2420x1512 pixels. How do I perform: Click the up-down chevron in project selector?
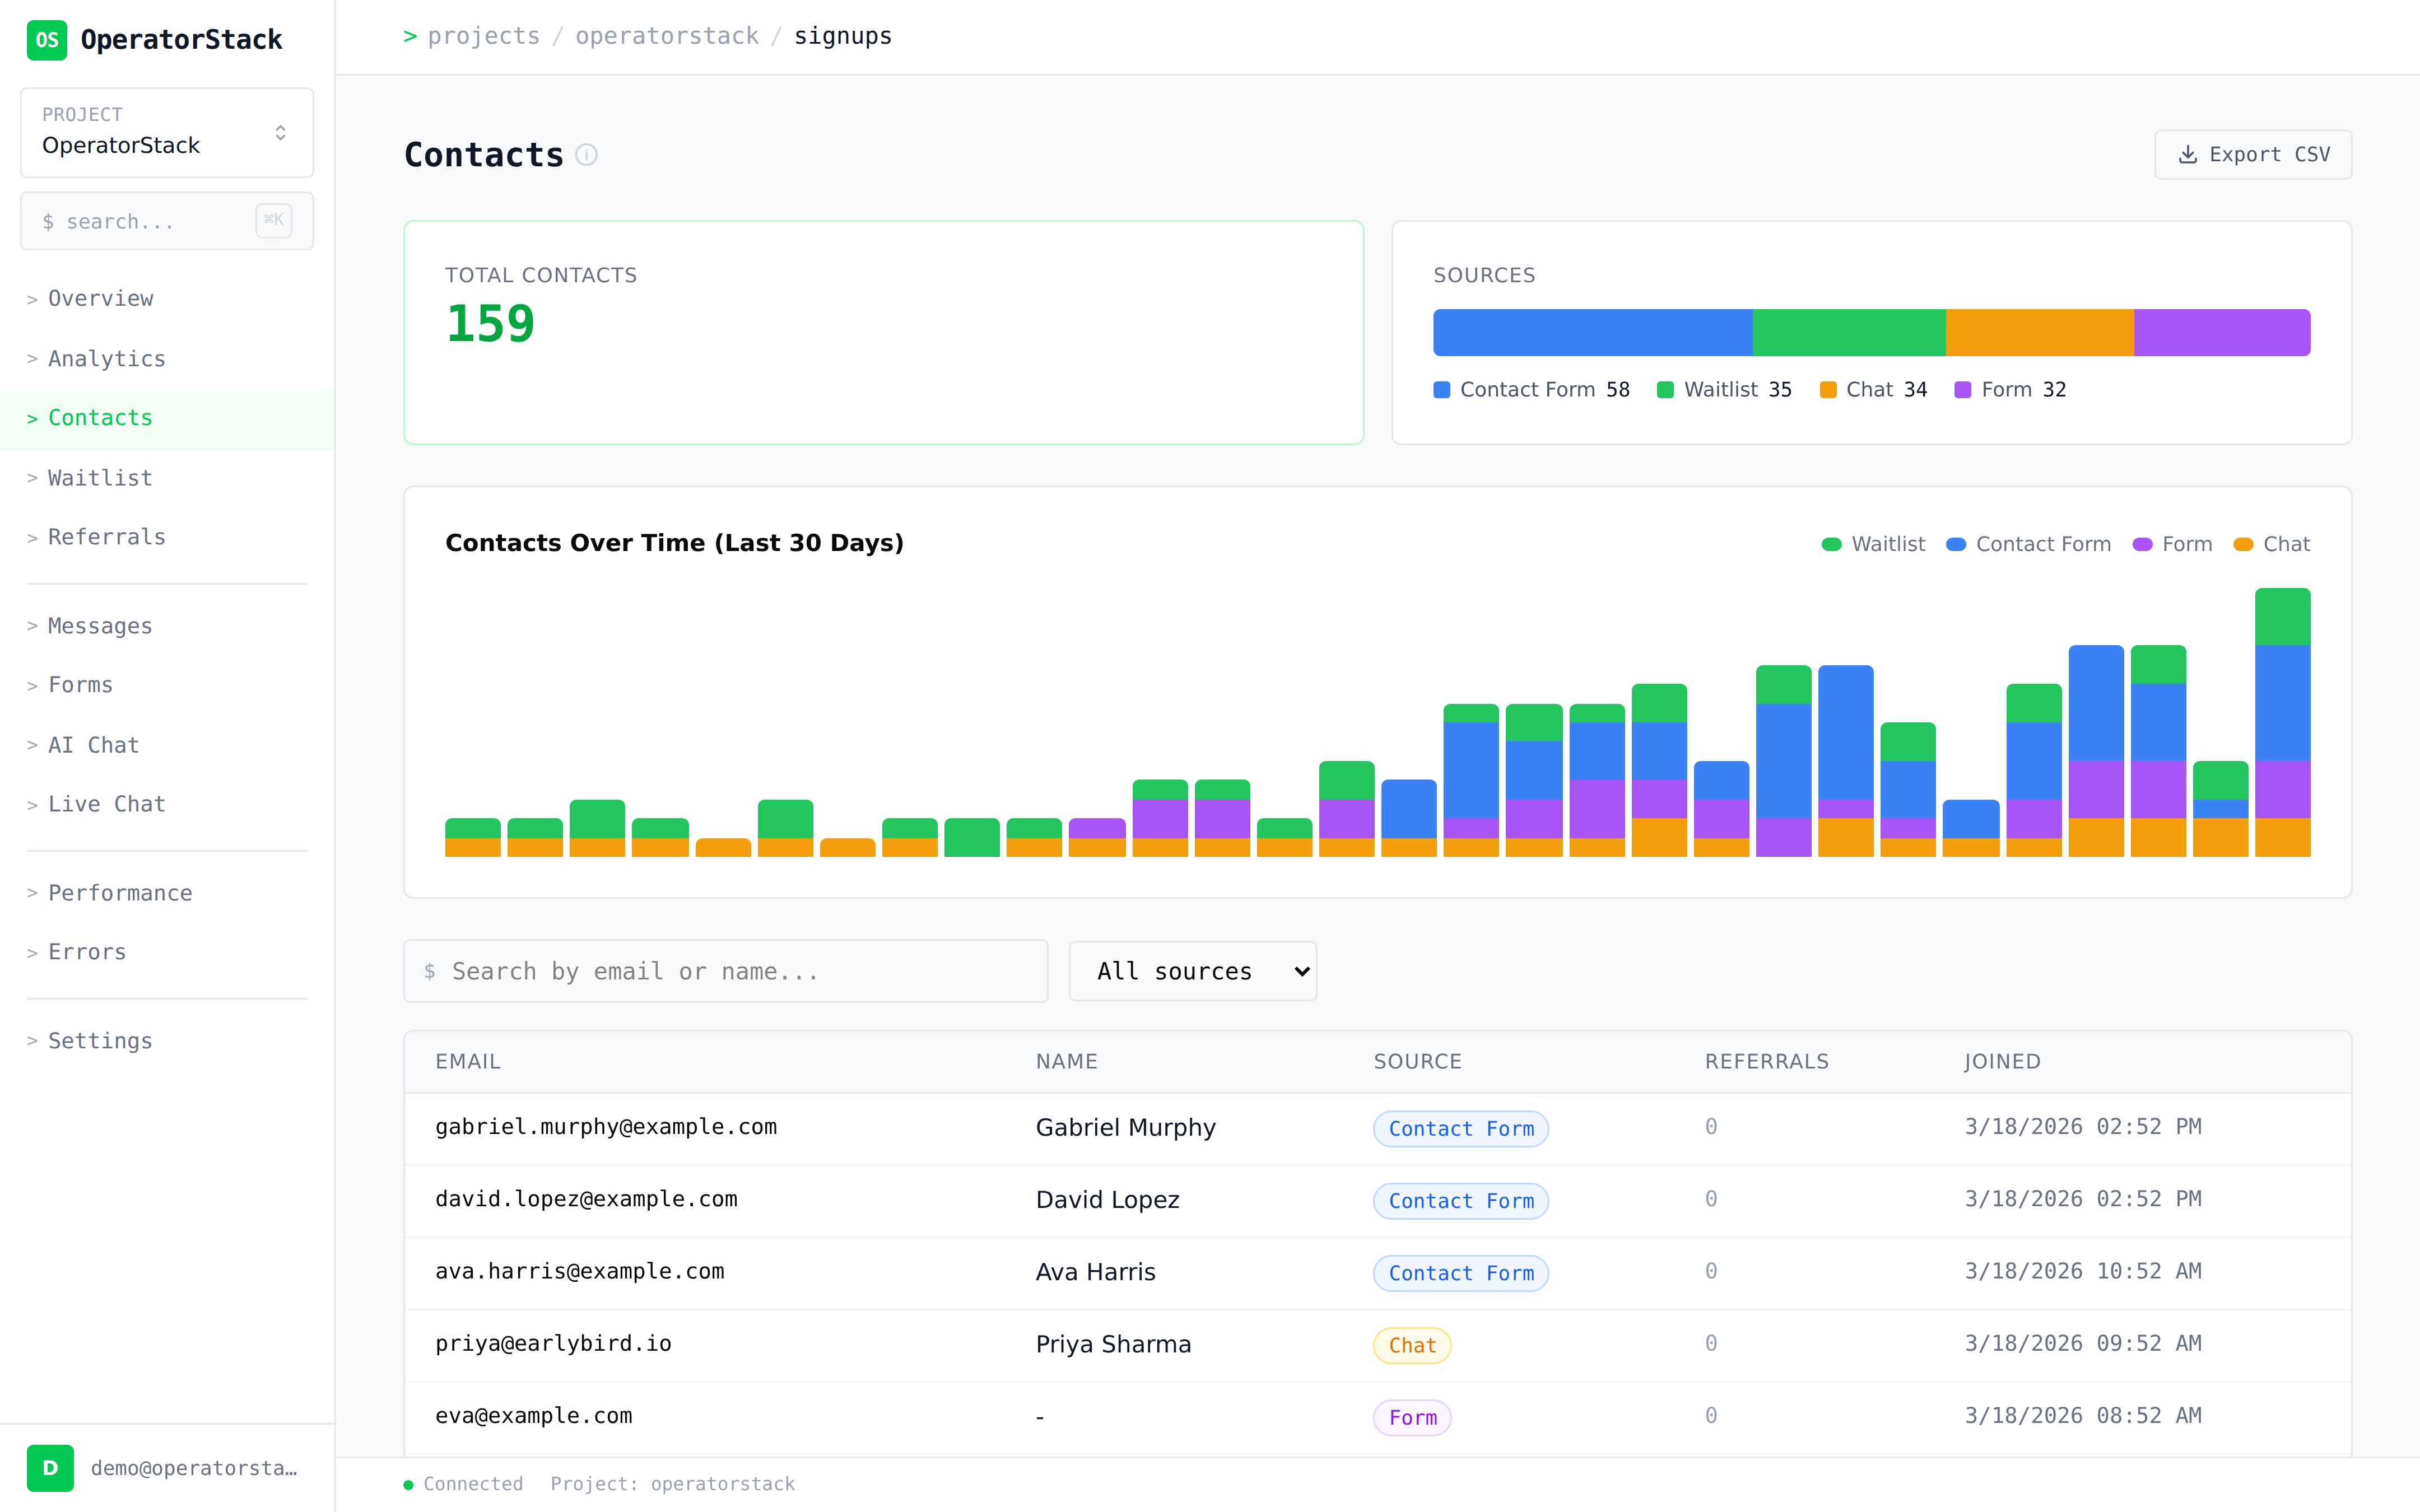coord(281,133)
